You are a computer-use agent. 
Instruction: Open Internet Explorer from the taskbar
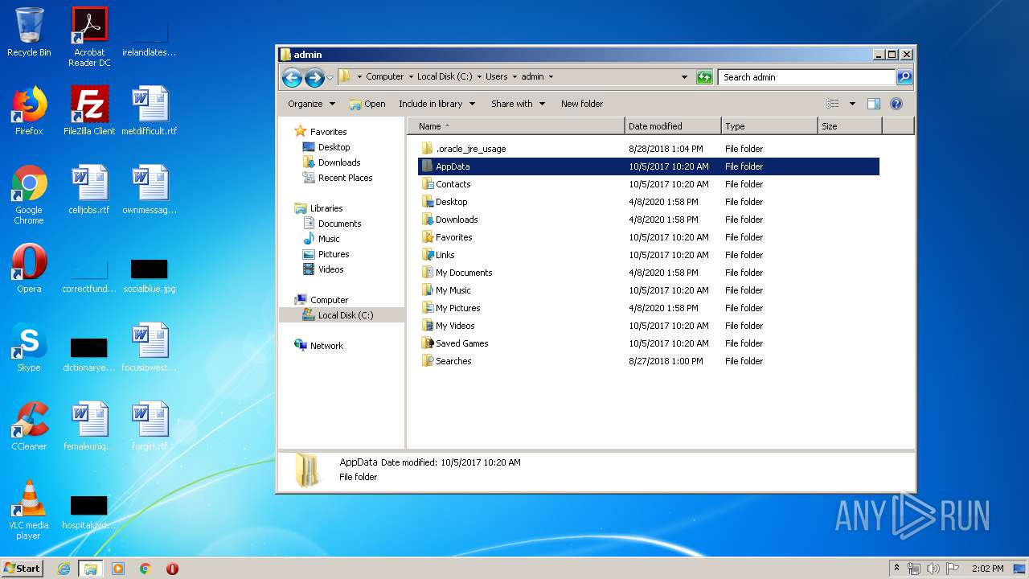pyautogui.click(x=64, y=569)
